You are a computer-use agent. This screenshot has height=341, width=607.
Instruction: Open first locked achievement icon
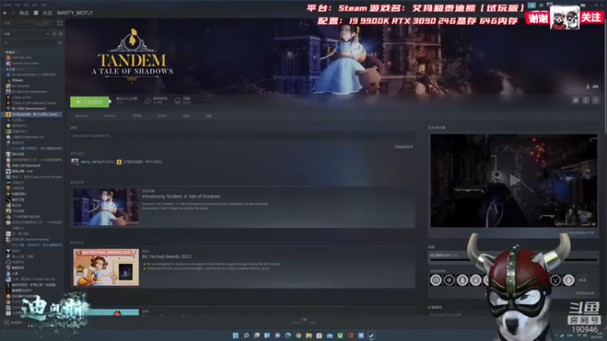(x=436, y=280)
